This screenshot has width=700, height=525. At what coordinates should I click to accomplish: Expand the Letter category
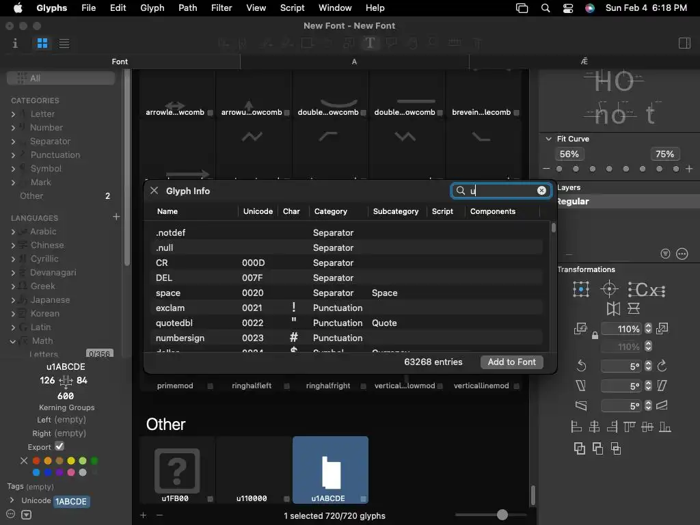tap(14, 114)
